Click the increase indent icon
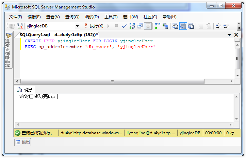The height and width of the screenshot is (158, 246). point(227,26)
